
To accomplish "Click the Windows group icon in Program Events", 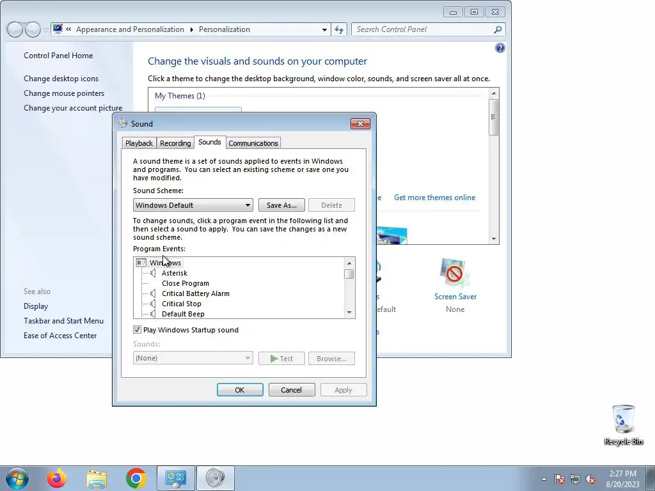I will click(x=141, y=263).
